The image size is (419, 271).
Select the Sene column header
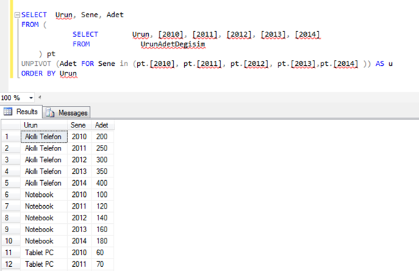(80, 125)
